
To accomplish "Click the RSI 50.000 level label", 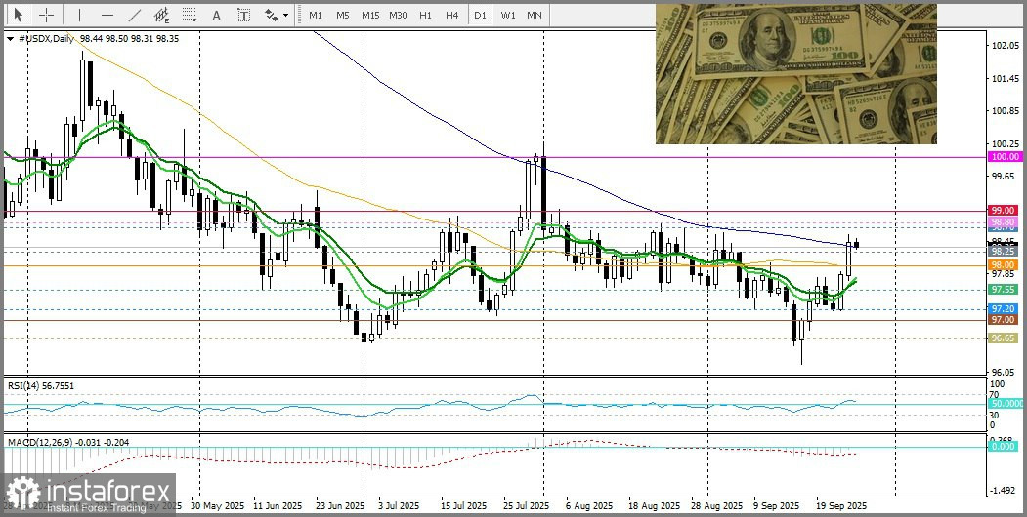I will [x=1005, y=405].
